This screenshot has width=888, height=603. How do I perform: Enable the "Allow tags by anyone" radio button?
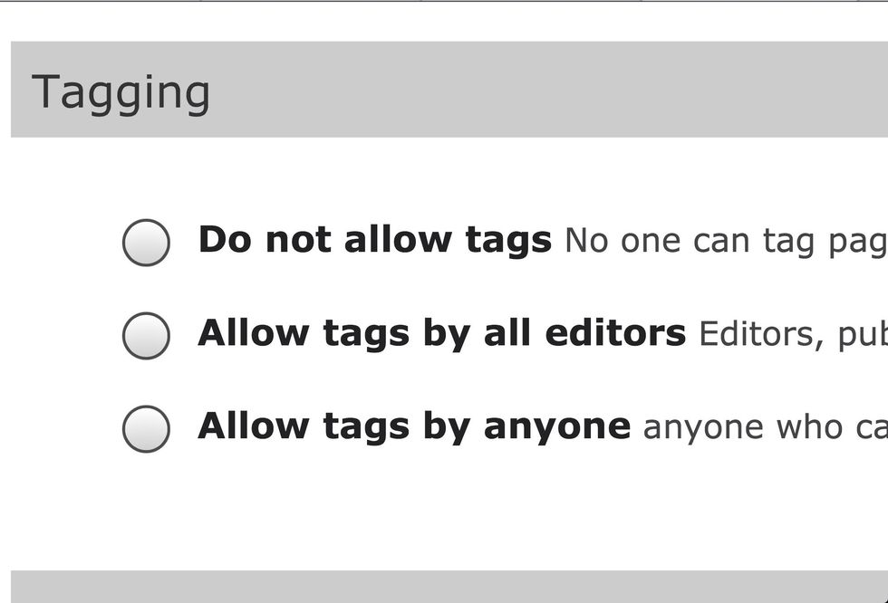point(146,428)
